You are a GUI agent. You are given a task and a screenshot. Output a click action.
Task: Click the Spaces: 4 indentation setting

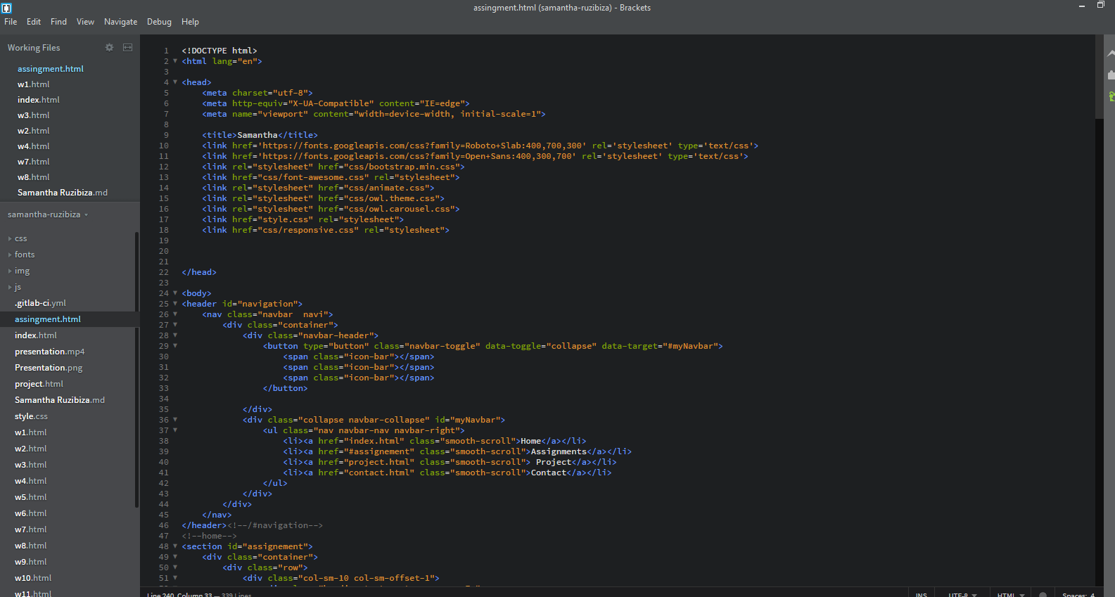click(1078, 594)
